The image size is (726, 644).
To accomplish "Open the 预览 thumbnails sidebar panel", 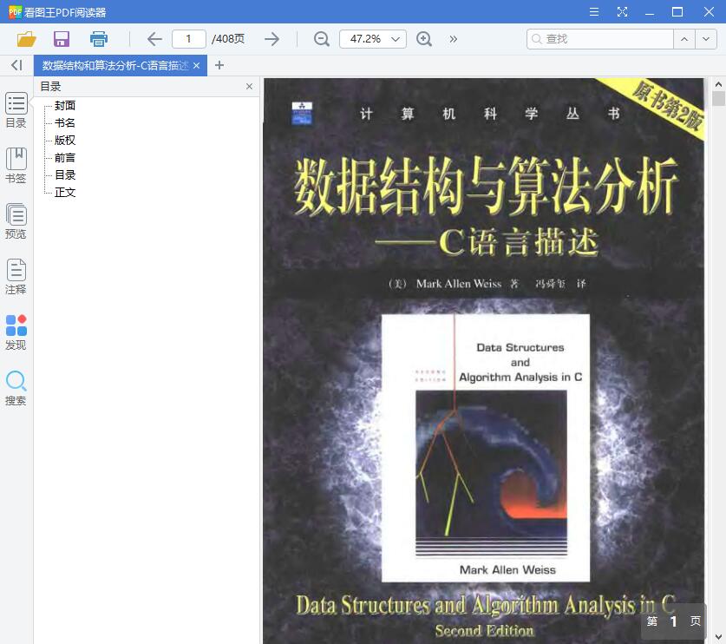I will click(16, 221).
